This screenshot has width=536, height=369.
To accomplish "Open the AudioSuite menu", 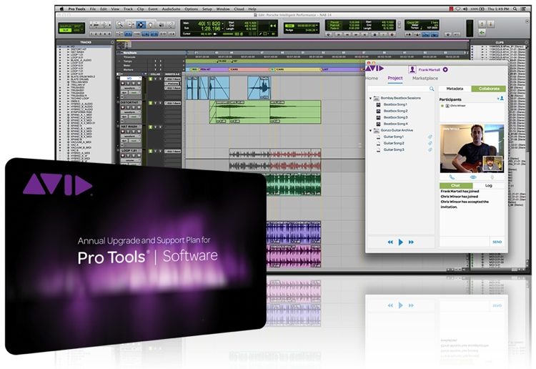I will click(x=171, y=9).
